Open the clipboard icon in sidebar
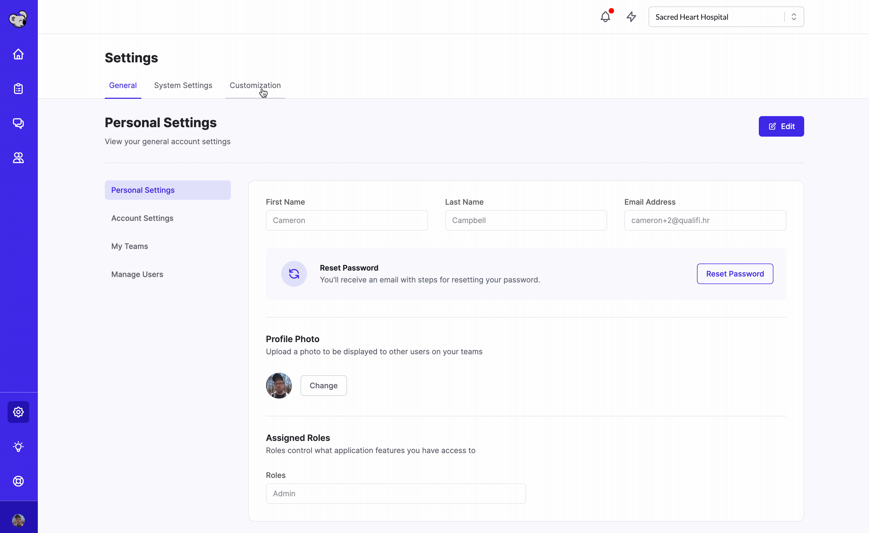The width and height of the screenshot is (869, 533). (x=18, y=89)
